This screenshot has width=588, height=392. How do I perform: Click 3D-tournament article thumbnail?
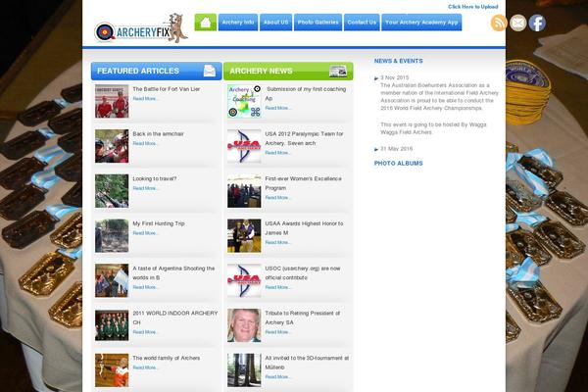click(x=244, y=370)
